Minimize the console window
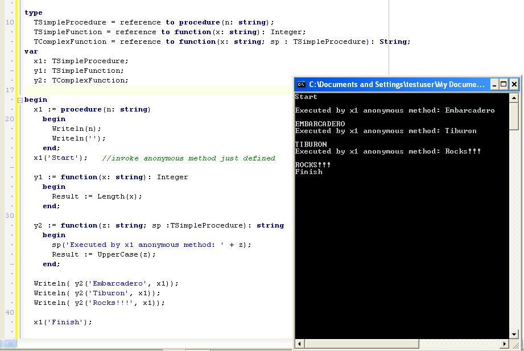Screen dimensions: 524x351 [x=494, y=84]
